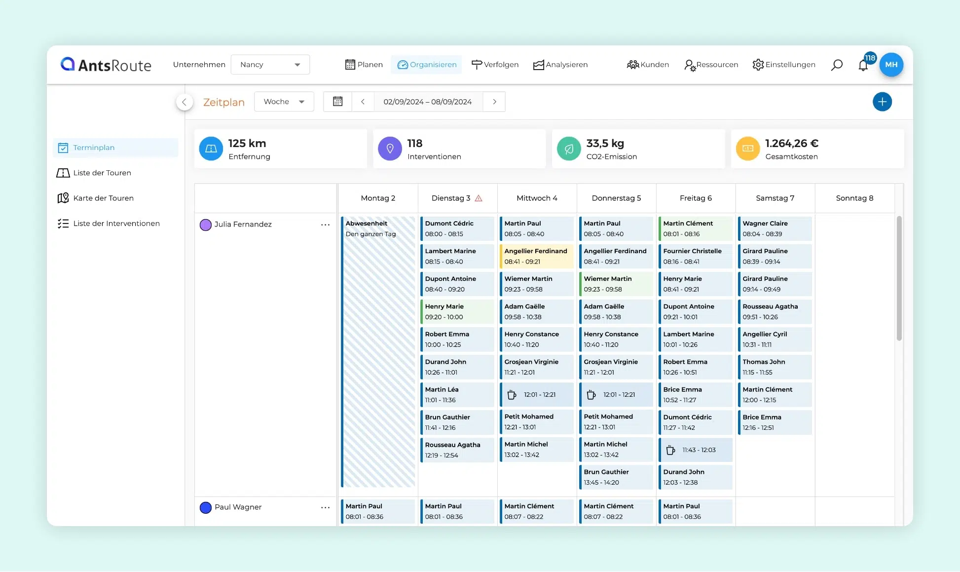Open Grosjean Virginie appointment on Donnerstag

coord(616,367)
